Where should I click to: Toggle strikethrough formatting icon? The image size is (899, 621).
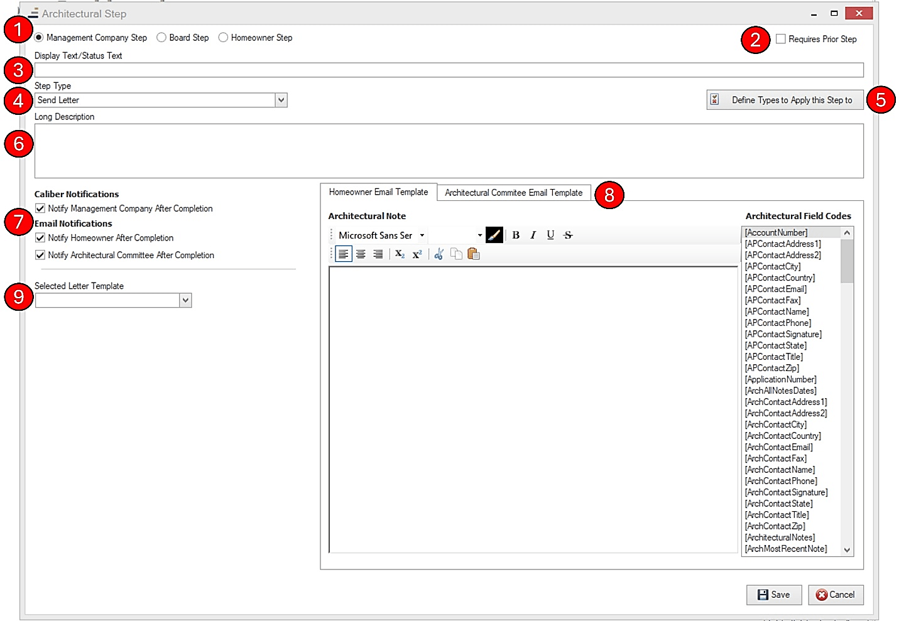[x=568, y=235]
